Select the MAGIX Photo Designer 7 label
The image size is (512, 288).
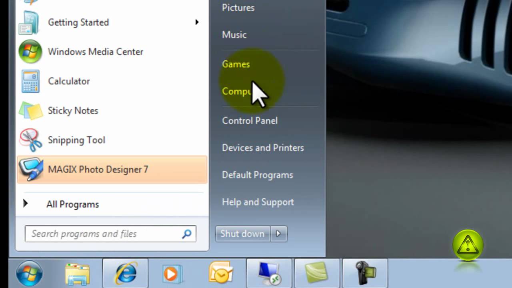[98, 170]
